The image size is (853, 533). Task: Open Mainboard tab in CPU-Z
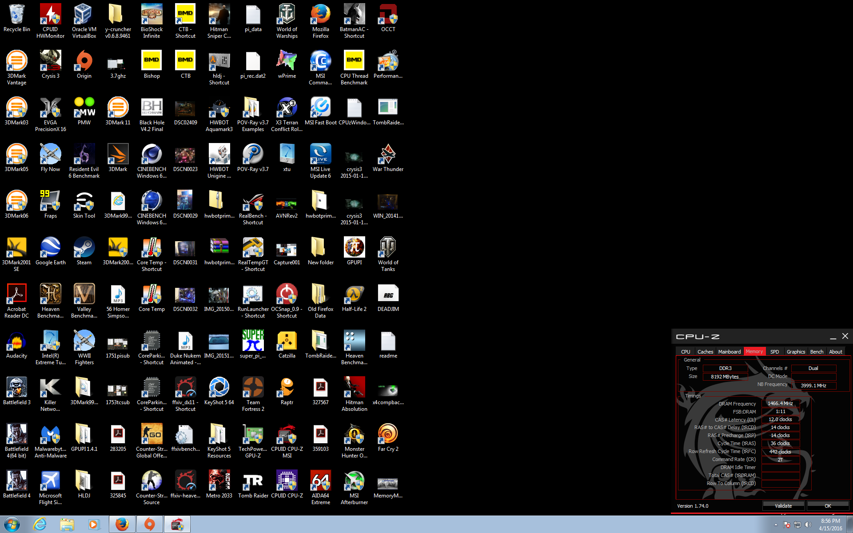[729, 351]
